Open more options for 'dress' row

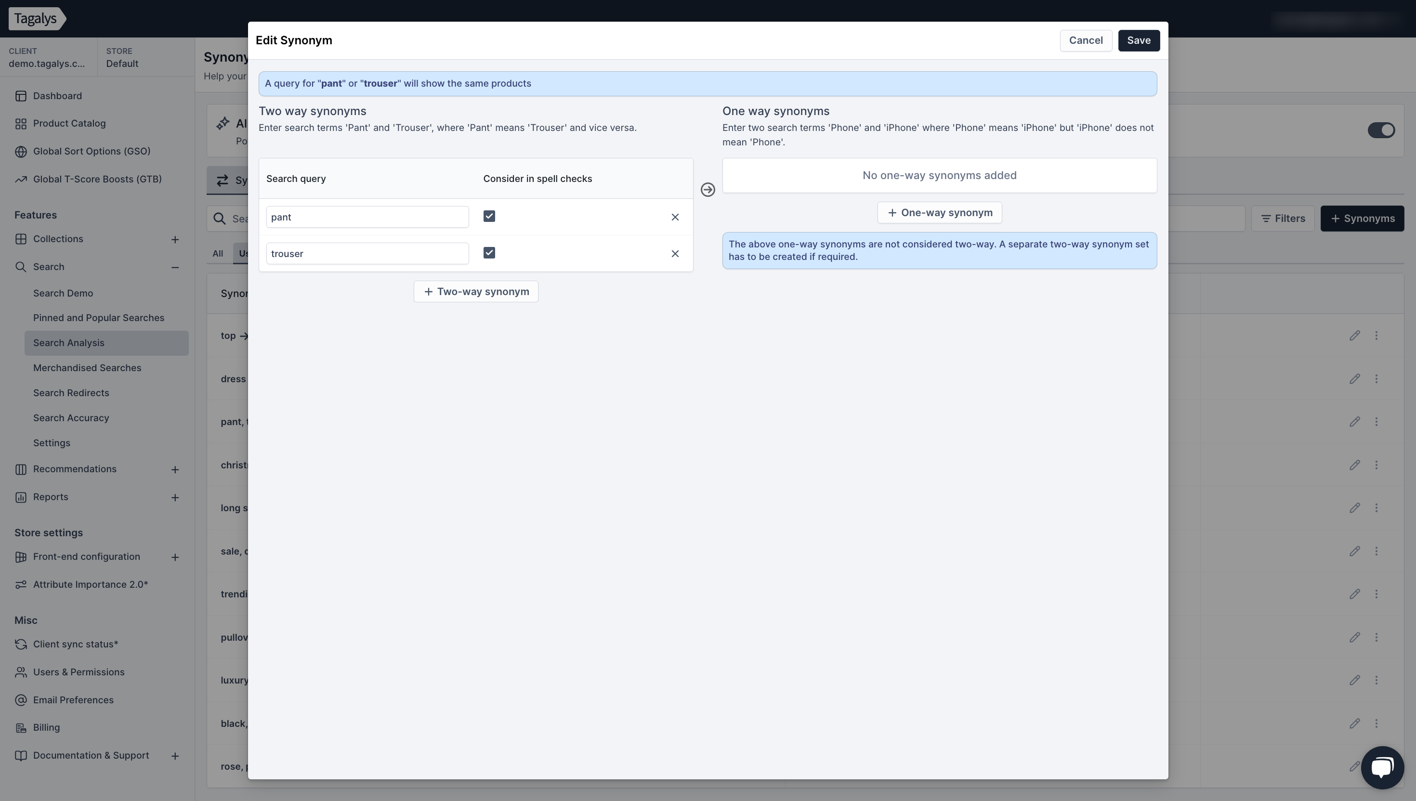tap(1376, 379)
